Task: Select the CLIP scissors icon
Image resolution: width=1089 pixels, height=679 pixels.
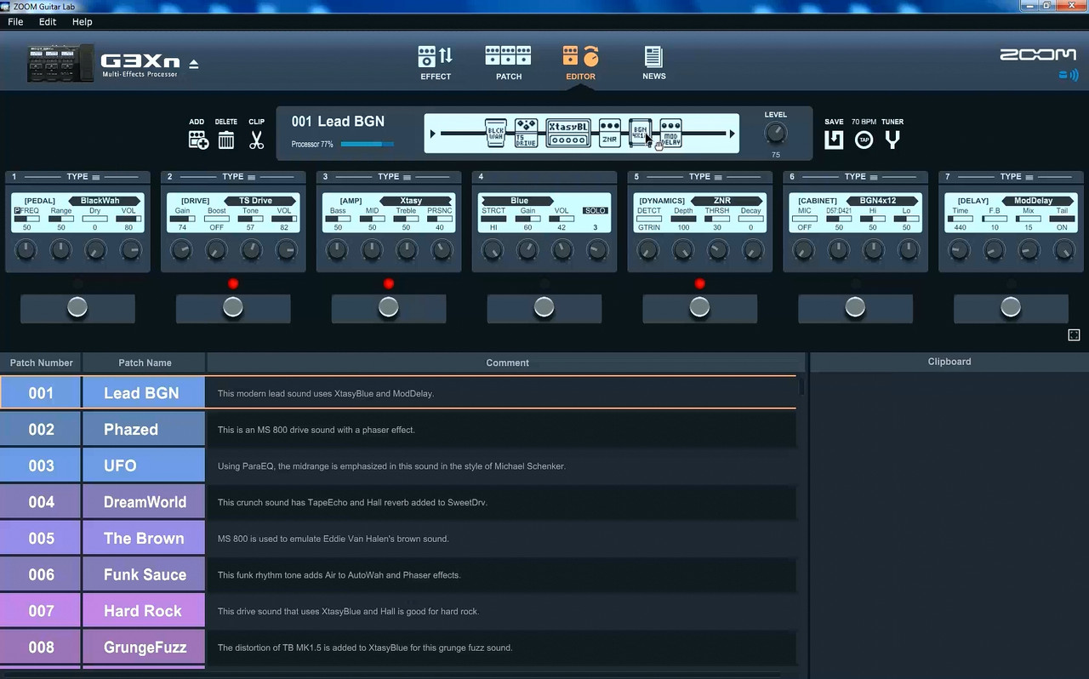Action: (256, 139)
